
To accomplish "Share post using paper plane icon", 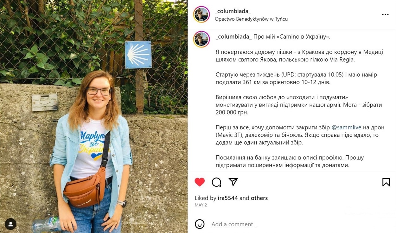I will (233, 182).
